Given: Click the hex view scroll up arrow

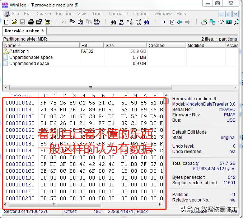Looking at the screenshot, I should click(166, 95).
